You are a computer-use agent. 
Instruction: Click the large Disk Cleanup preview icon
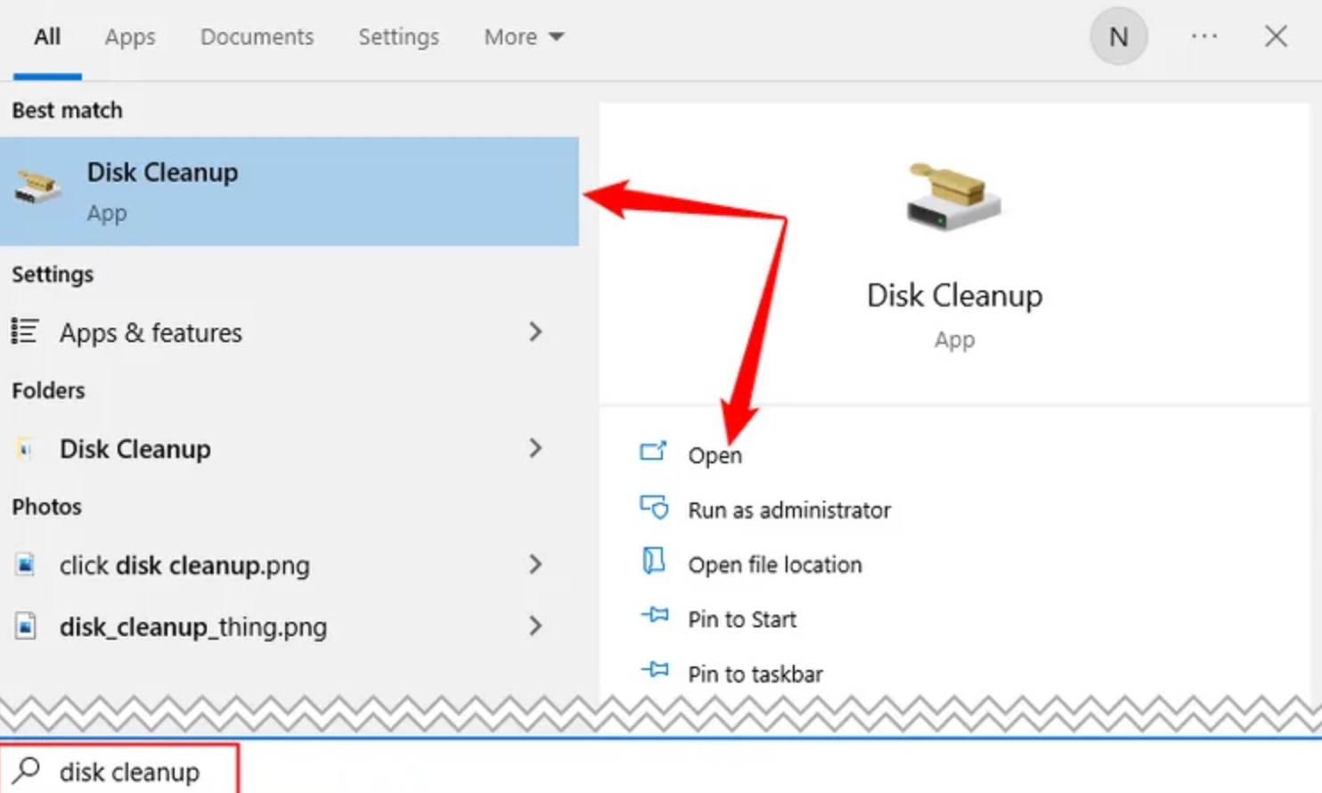pos(953,198)
